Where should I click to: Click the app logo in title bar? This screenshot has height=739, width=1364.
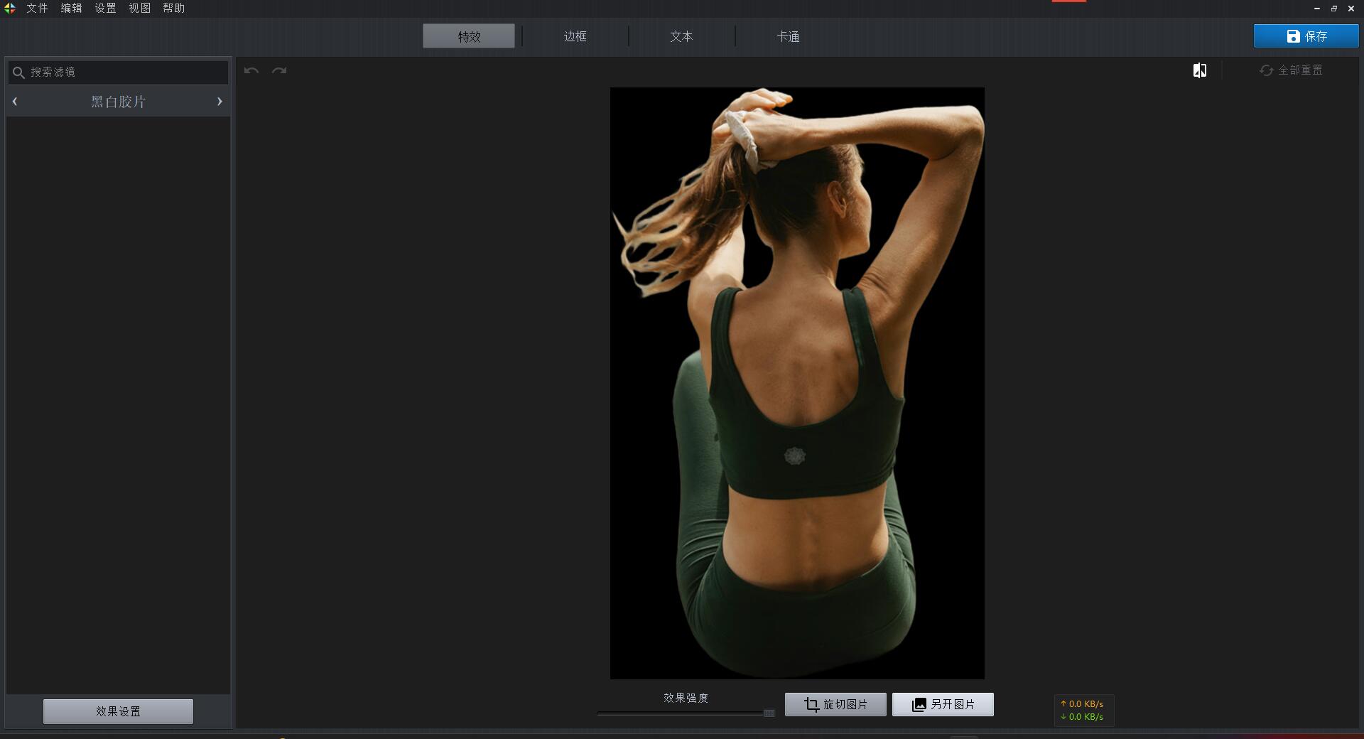[10, 9]
